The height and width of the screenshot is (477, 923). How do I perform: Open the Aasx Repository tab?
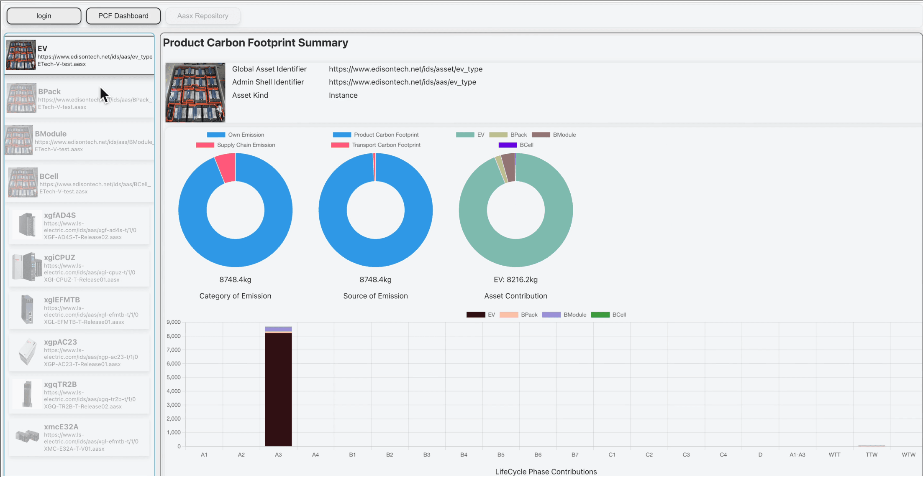point(203,16)
